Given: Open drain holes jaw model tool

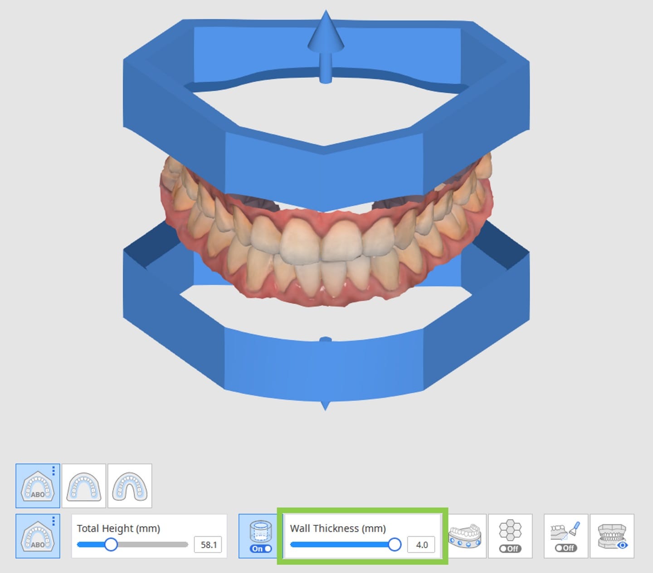Looking at the screenshot, I should [464, 536].
